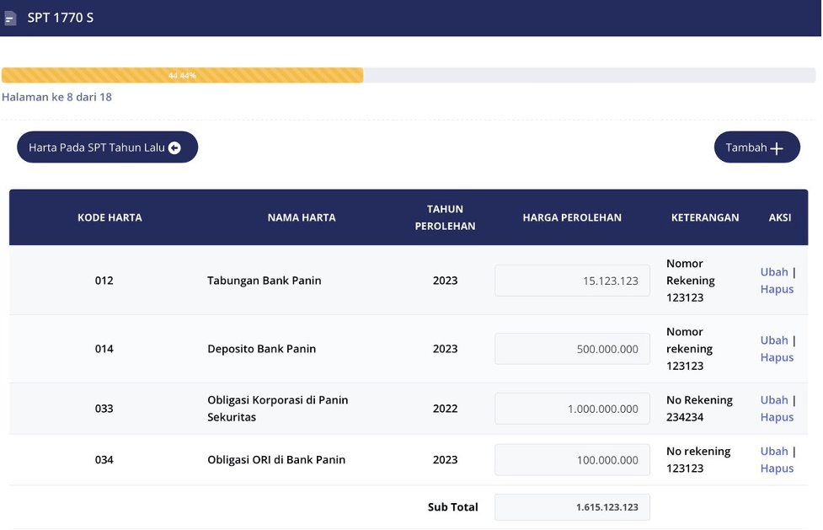Click Hapus for Tabungan Bank Panin
This screenshot has height=530, width=823.
tap(777, 289)
